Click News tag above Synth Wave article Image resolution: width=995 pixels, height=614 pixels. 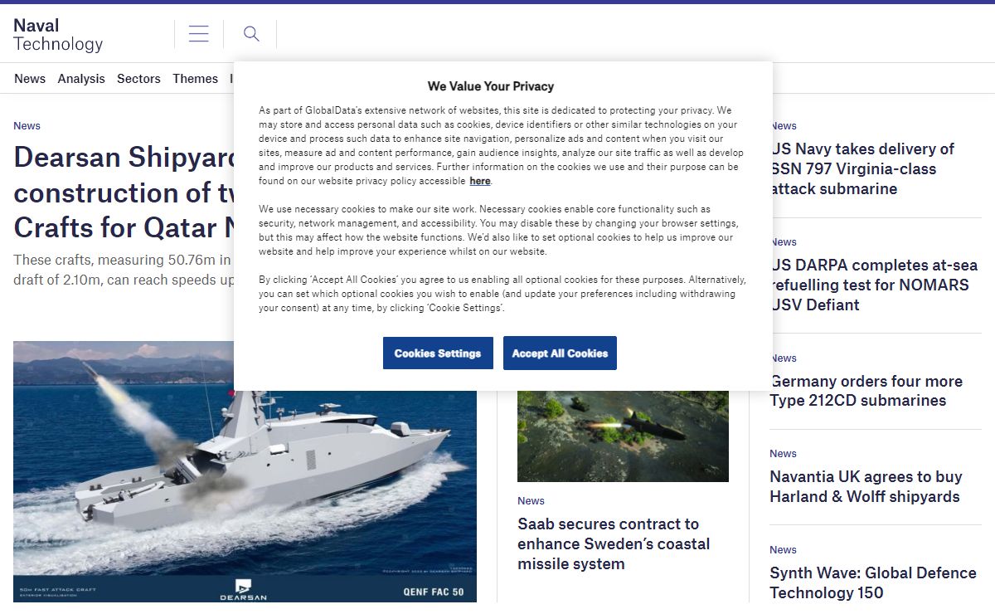[783, 550]
